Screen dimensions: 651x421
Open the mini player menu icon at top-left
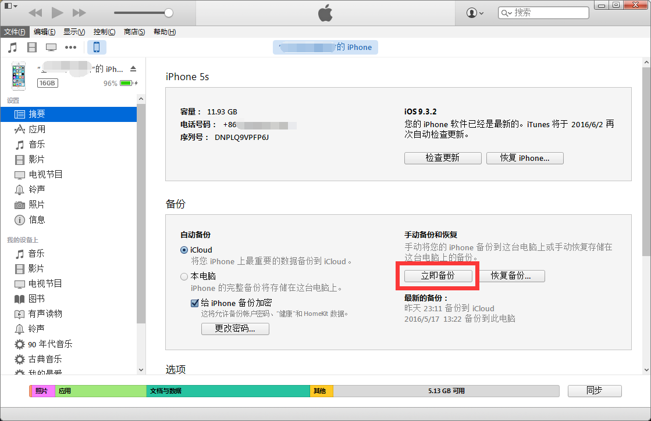(11, 6)
